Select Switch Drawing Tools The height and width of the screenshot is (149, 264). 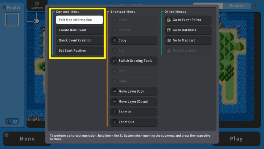point(134,61)
